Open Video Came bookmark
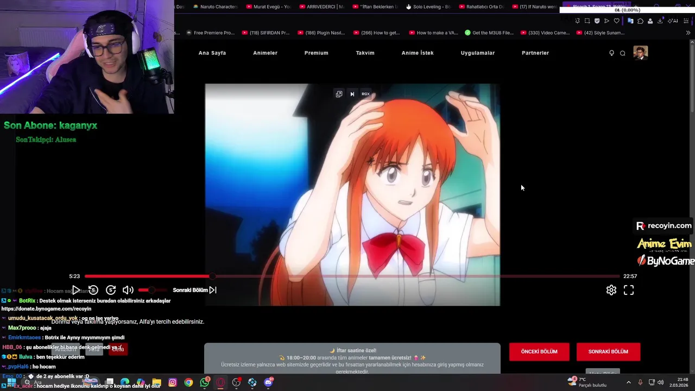This screenshot has height=391, width=695. pos(545,33)
